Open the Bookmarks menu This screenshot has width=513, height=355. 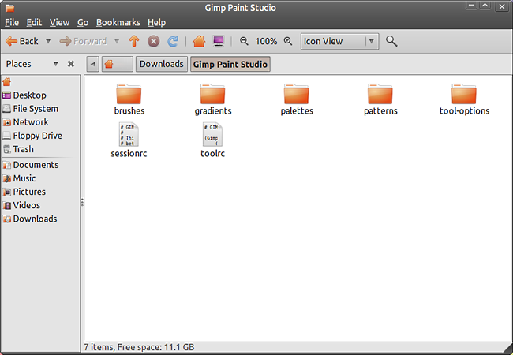pyautogui.click(x=118, y=22)
